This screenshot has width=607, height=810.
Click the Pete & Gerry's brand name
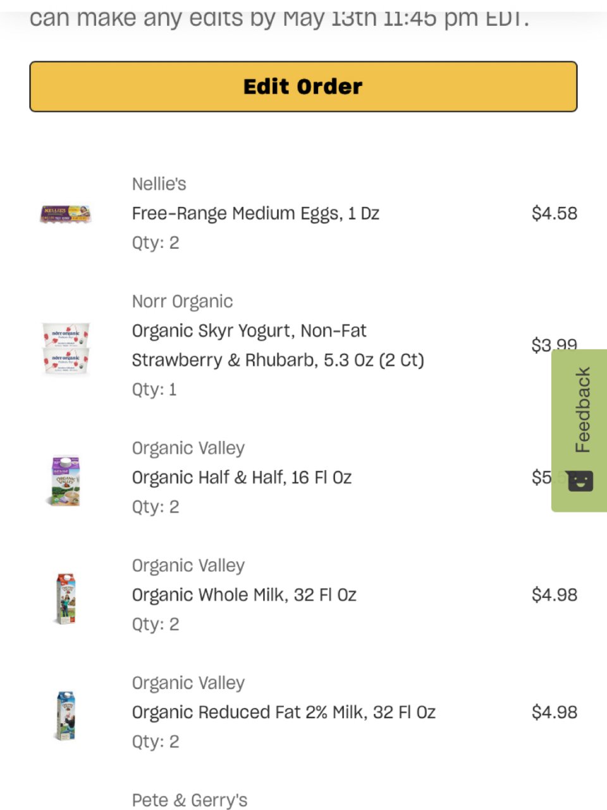point(190,800)
